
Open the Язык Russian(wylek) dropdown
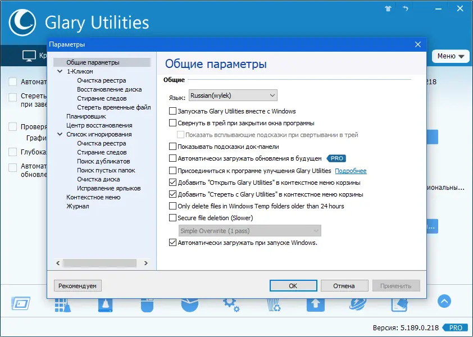tap(233, 95)
